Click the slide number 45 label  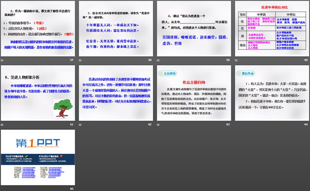tap(72, 189)
